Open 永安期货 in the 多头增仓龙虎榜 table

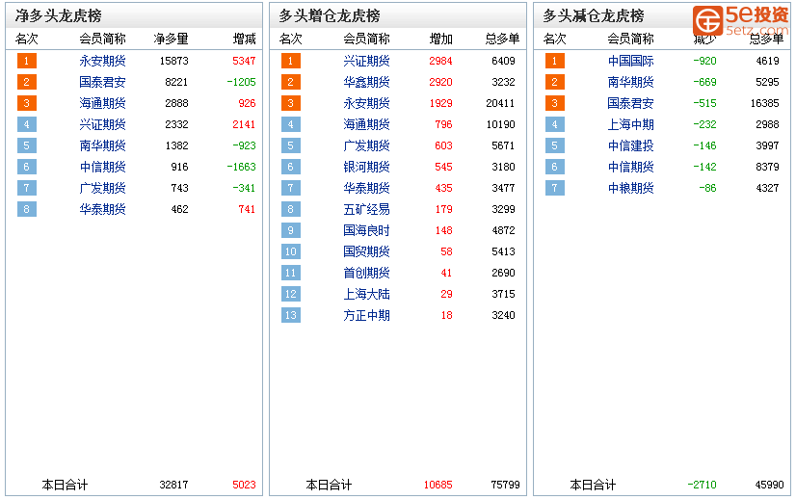click(366, 103)
